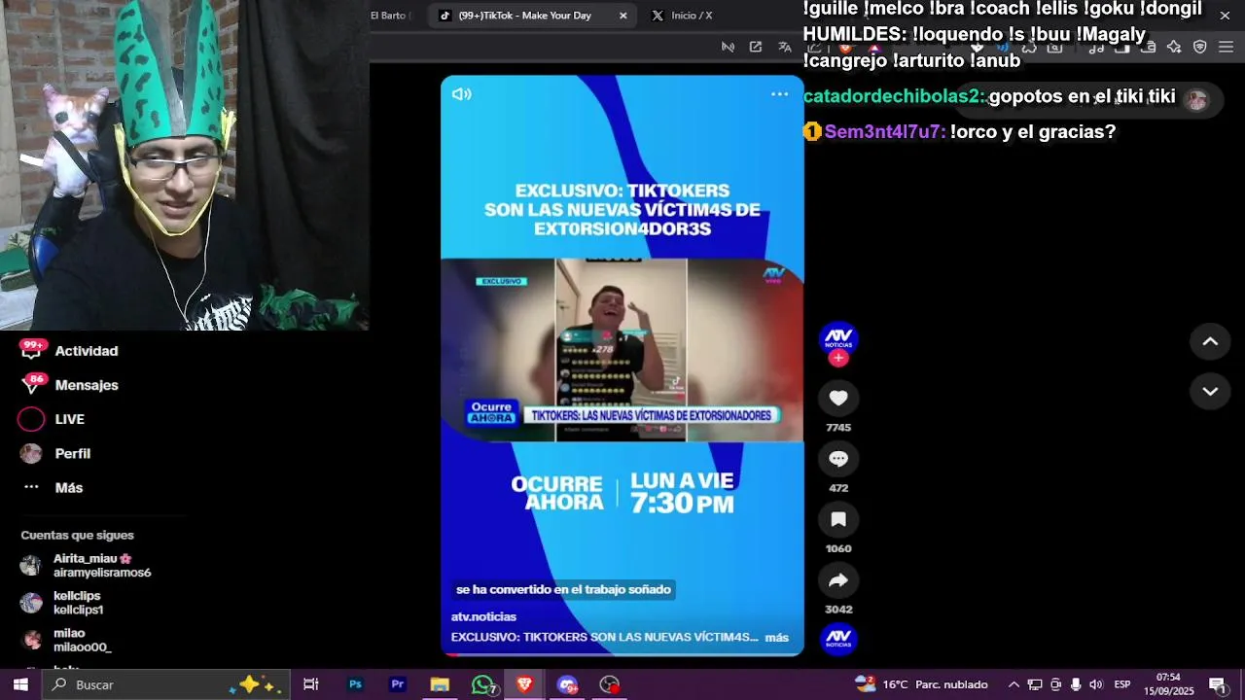
Task: Open Task View on the taskbar
Action: (311, 684)
